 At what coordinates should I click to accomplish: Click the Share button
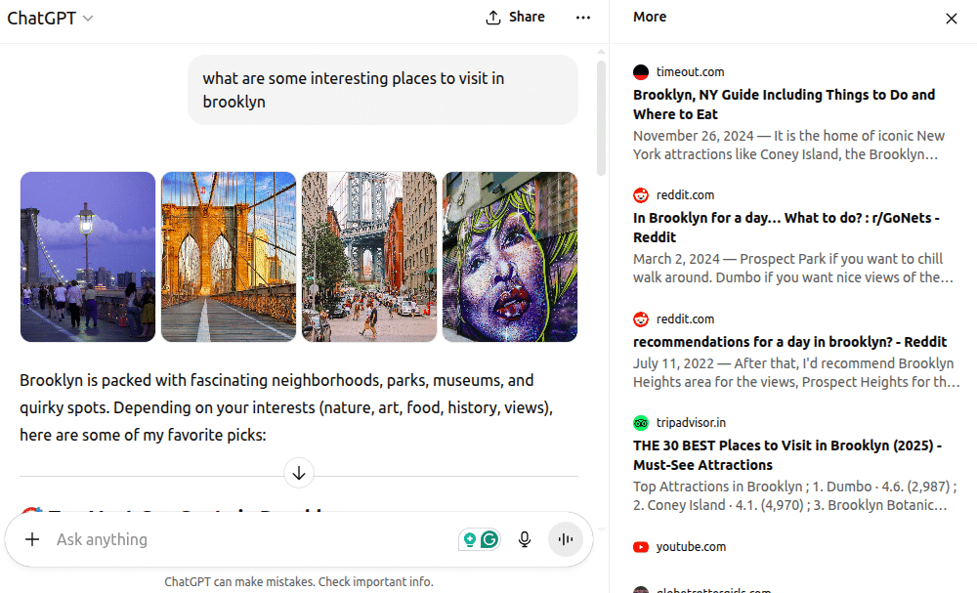[515, 18]
